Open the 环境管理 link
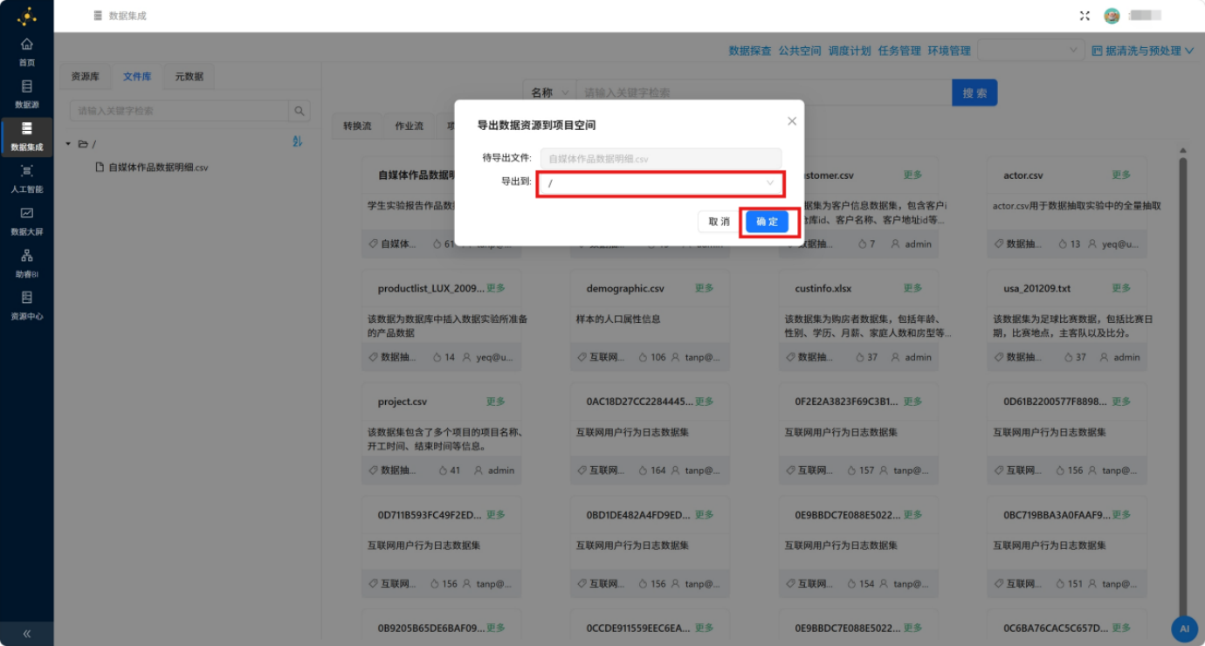The image size is (1205, 646). (949, 51)
